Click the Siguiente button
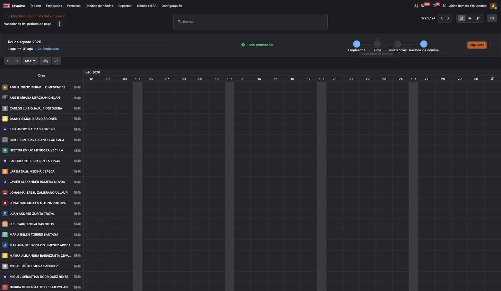Screen dimensions: 501x291 click(477, 45)
